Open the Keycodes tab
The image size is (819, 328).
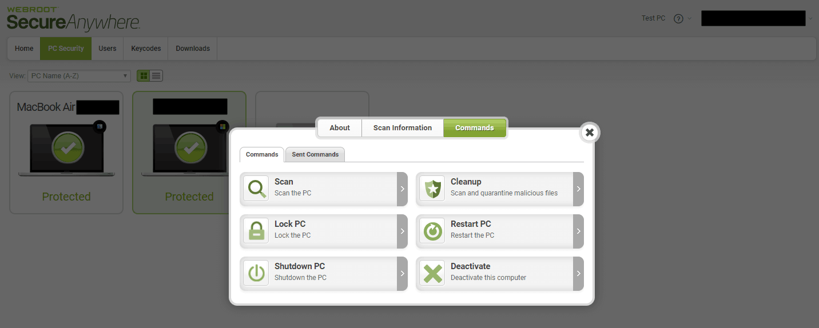(x=146, y=49)
